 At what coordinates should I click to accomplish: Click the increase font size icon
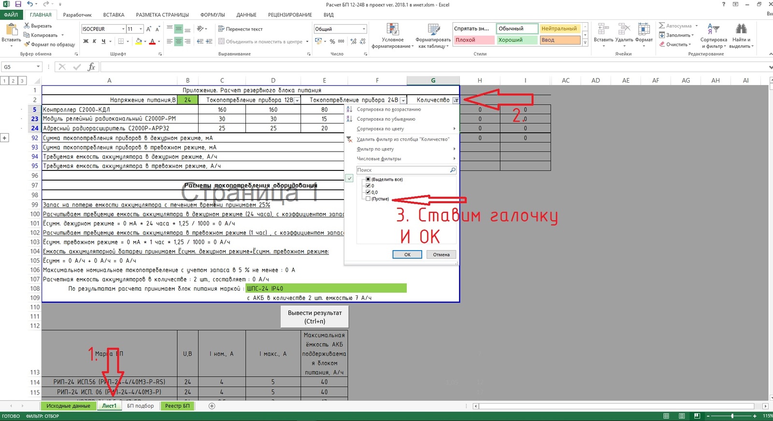(x=149, y=29)
